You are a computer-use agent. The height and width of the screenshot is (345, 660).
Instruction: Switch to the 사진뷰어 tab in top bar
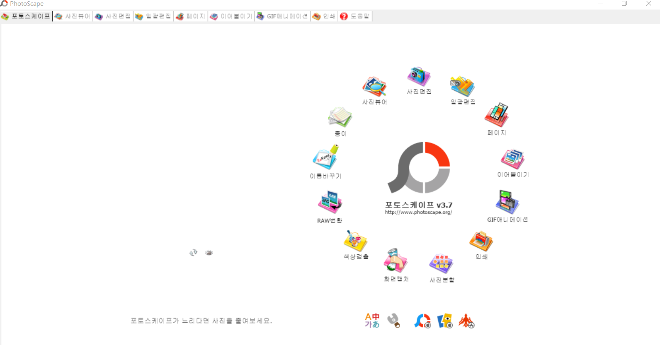[73, 16]
